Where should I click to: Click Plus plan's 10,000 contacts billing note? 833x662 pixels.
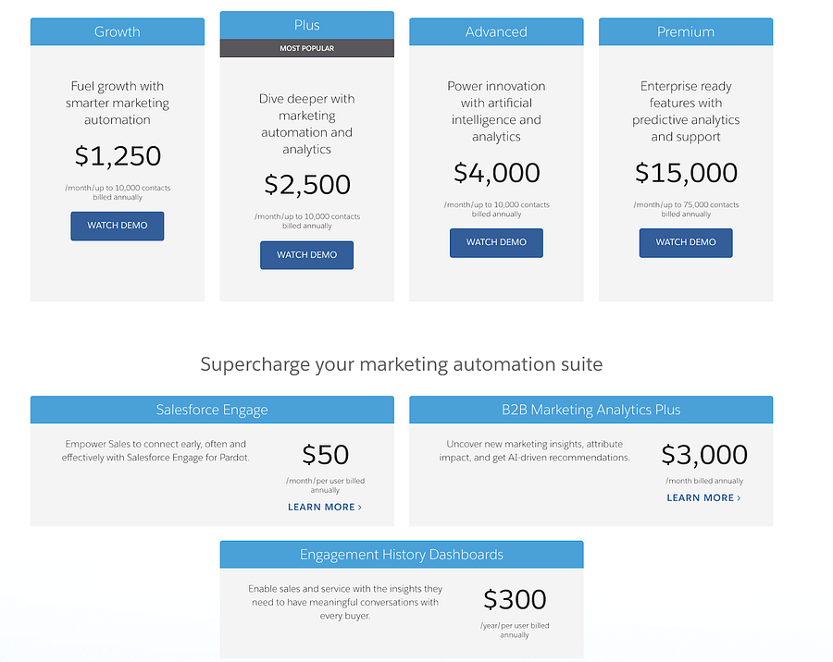(307, 221)
